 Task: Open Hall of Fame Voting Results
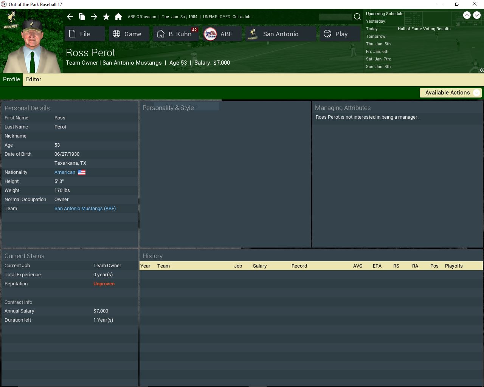coord(424,29)
